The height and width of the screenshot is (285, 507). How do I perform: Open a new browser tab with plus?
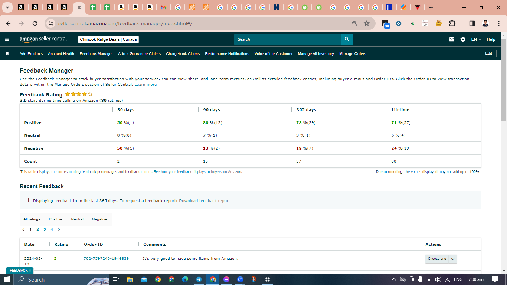(x=431, y=7)
